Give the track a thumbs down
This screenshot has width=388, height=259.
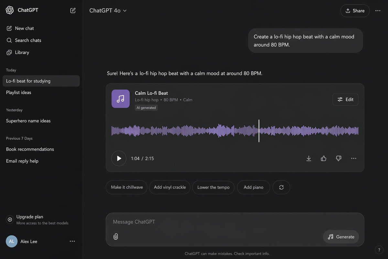click(x=339, y=158)
